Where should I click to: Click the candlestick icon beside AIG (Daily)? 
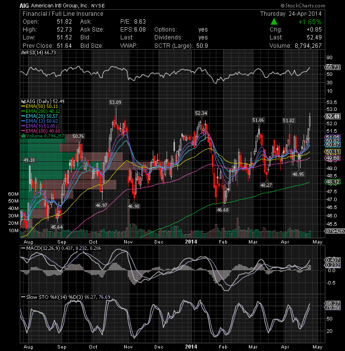[x=23, y=102]
